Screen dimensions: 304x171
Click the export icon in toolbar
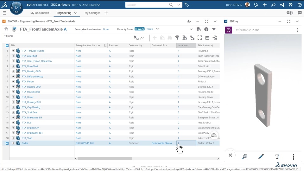(215, 38)
